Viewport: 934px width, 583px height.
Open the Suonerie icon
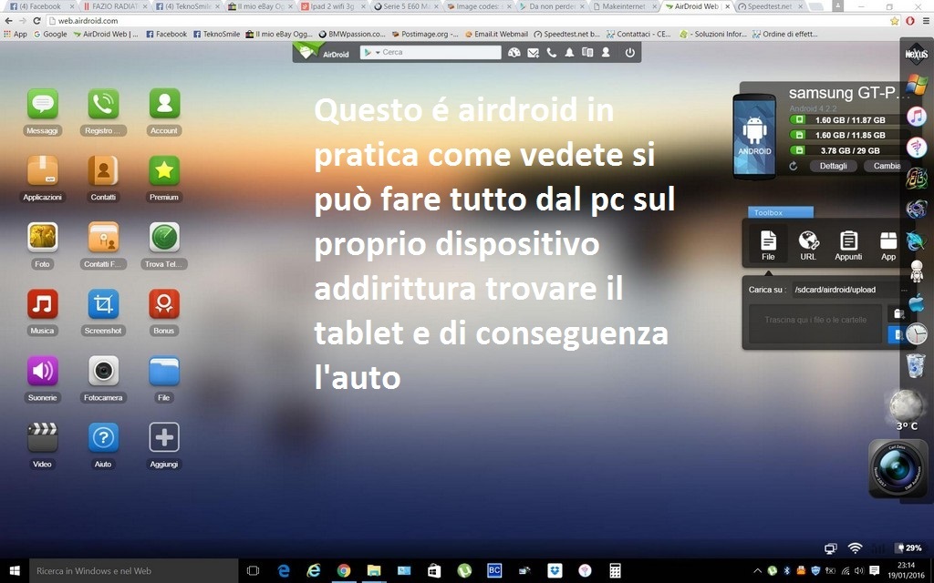pyautogui.click(x=42, y=371)
